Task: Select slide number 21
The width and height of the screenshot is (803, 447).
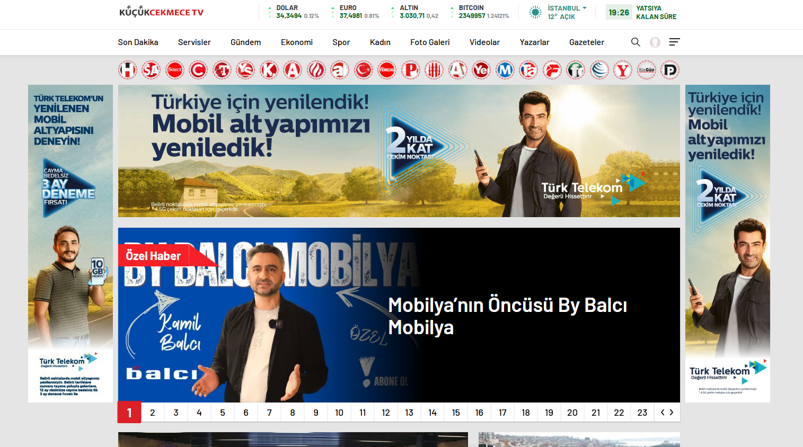Action: pyautogui.click(x=596, y=413)
